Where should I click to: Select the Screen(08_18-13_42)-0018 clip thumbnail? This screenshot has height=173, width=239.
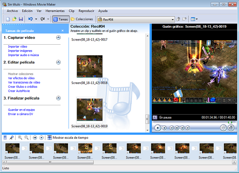pos(90,66)
